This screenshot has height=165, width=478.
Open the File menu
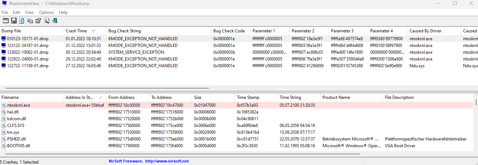[x=5, y=12]
